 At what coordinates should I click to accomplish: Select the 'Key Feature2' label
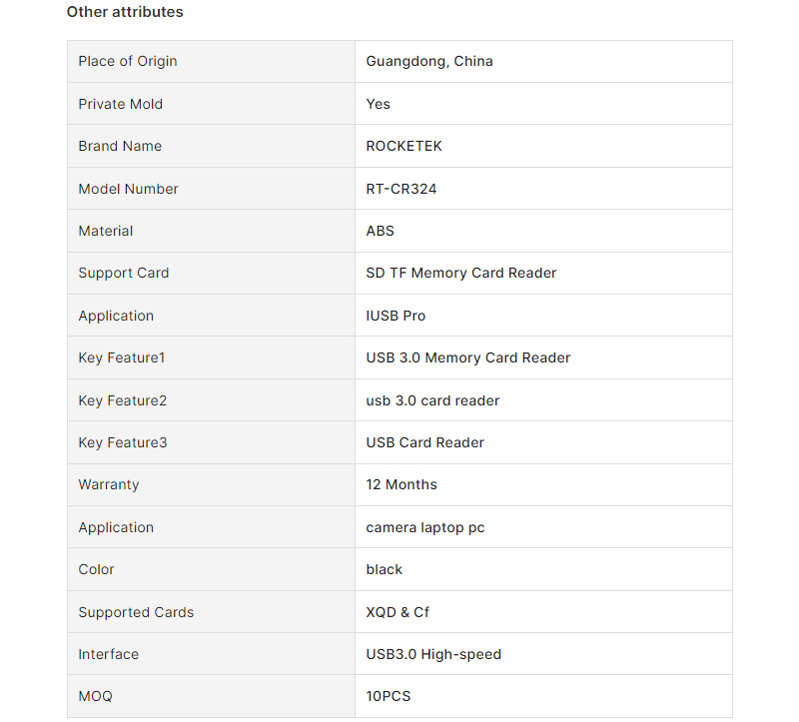point(123,400)
